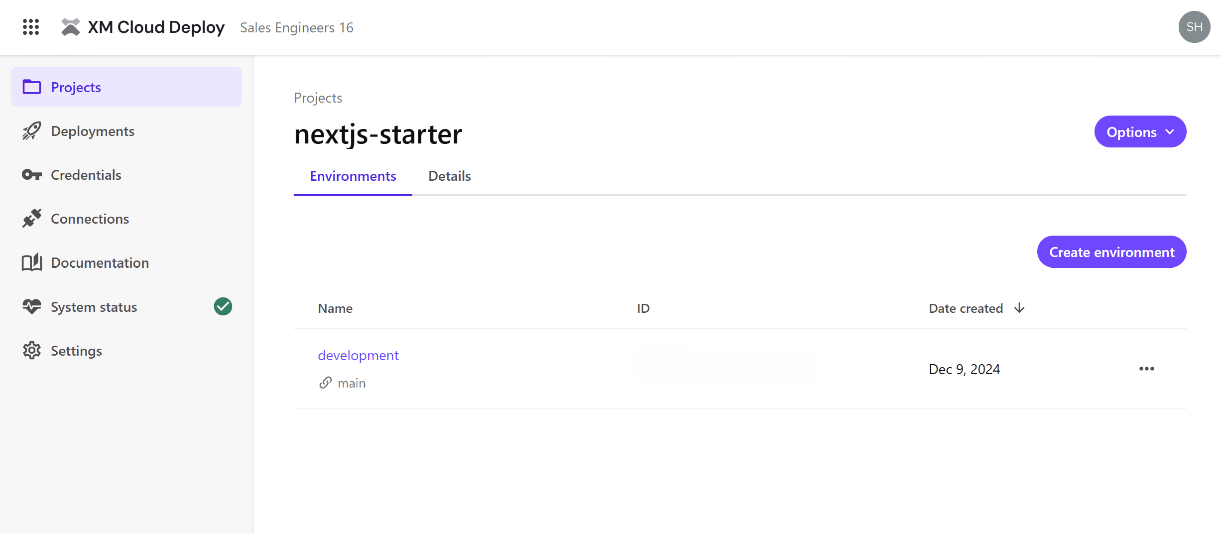
Task: Click the Credentials key icon
Action: 32,175
